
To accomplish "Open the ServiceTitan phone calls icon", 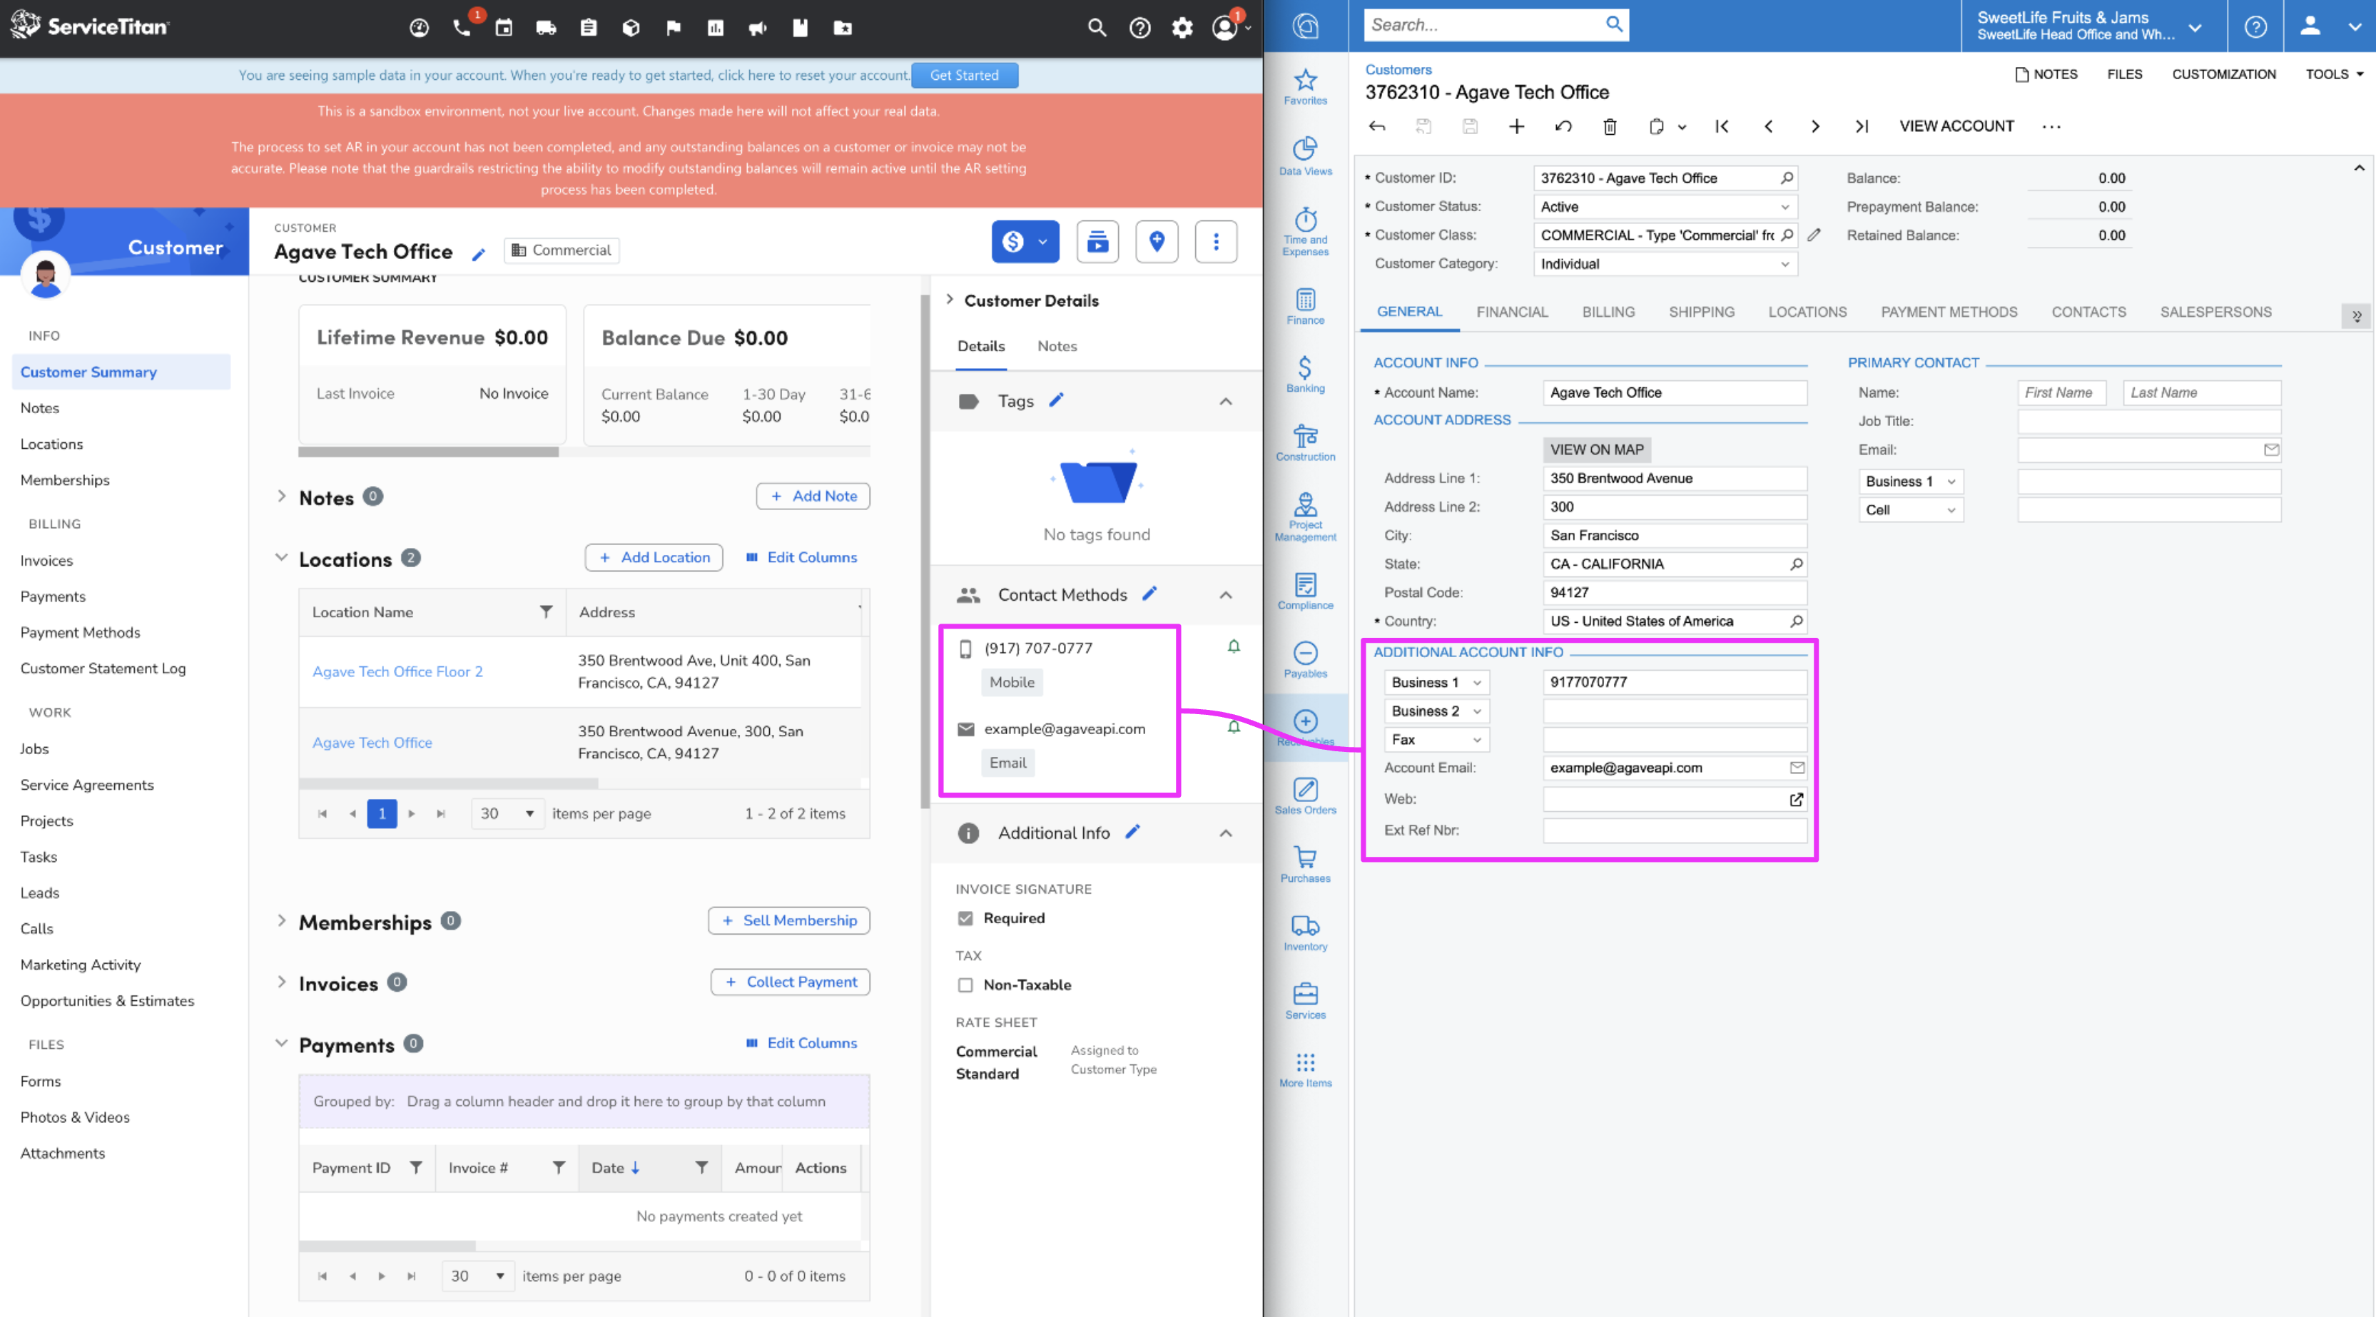I will pos(462,28).
